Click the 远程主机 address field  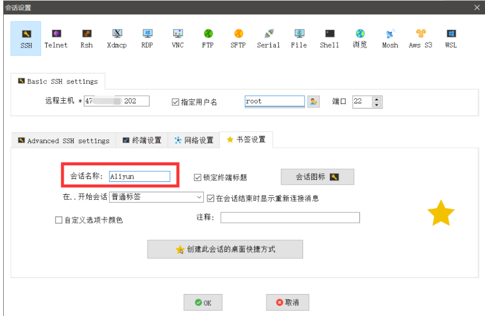click(116, 101)
